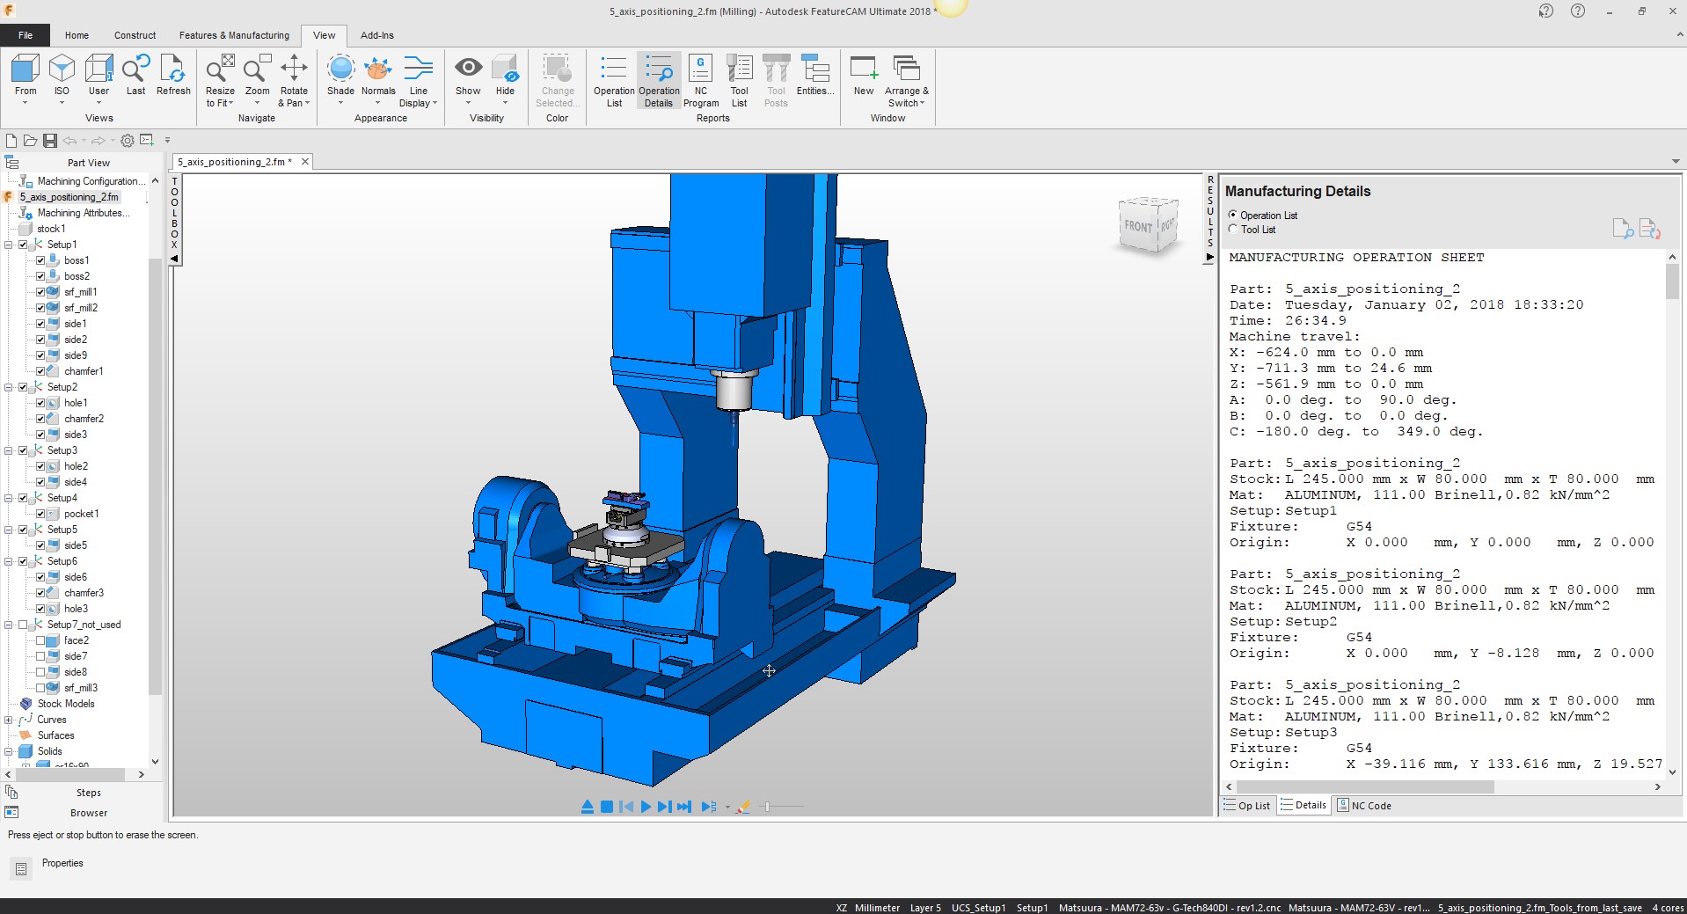Open the NC Code tab
Screen dimensions: 1687x914
click(1364, 806)
